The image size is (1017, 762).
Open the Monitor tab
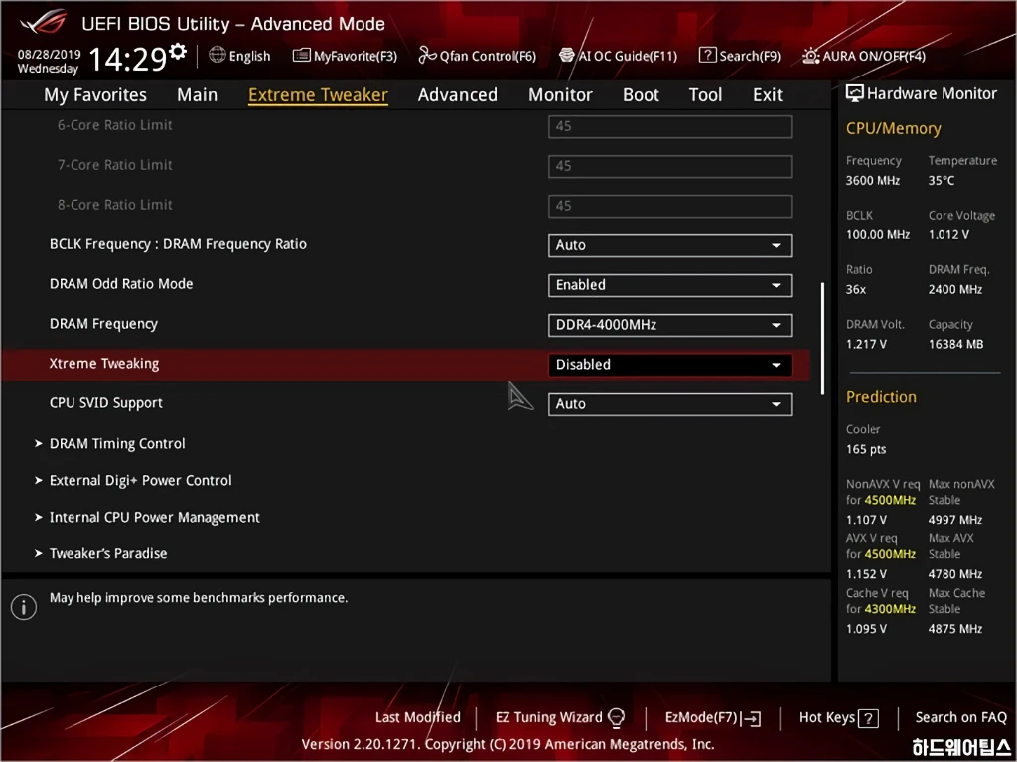[x=560, y=94]
